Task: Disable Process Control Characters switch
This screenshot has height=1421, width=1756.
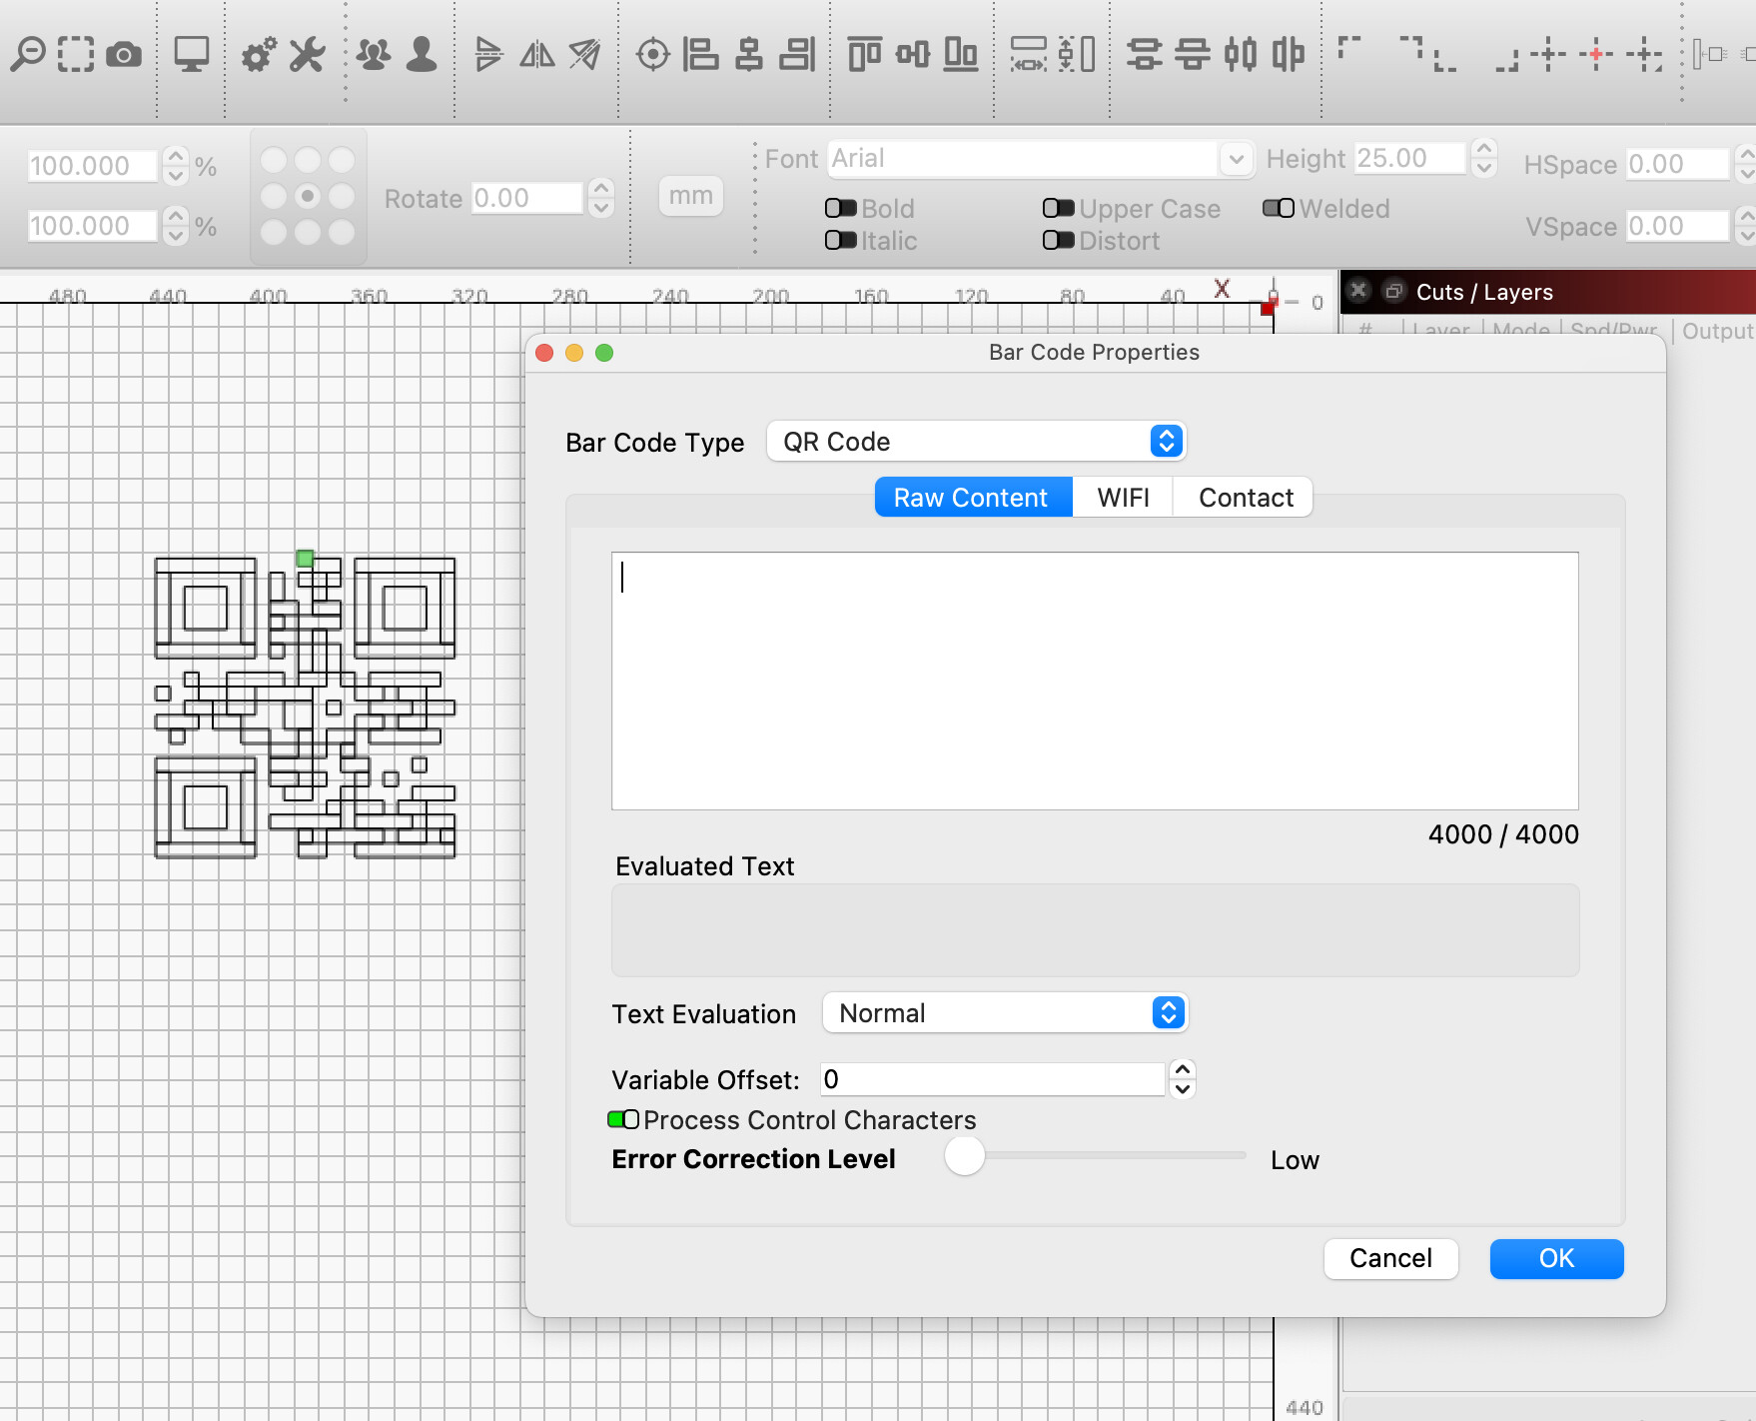Action: [x=623, y=1119]
